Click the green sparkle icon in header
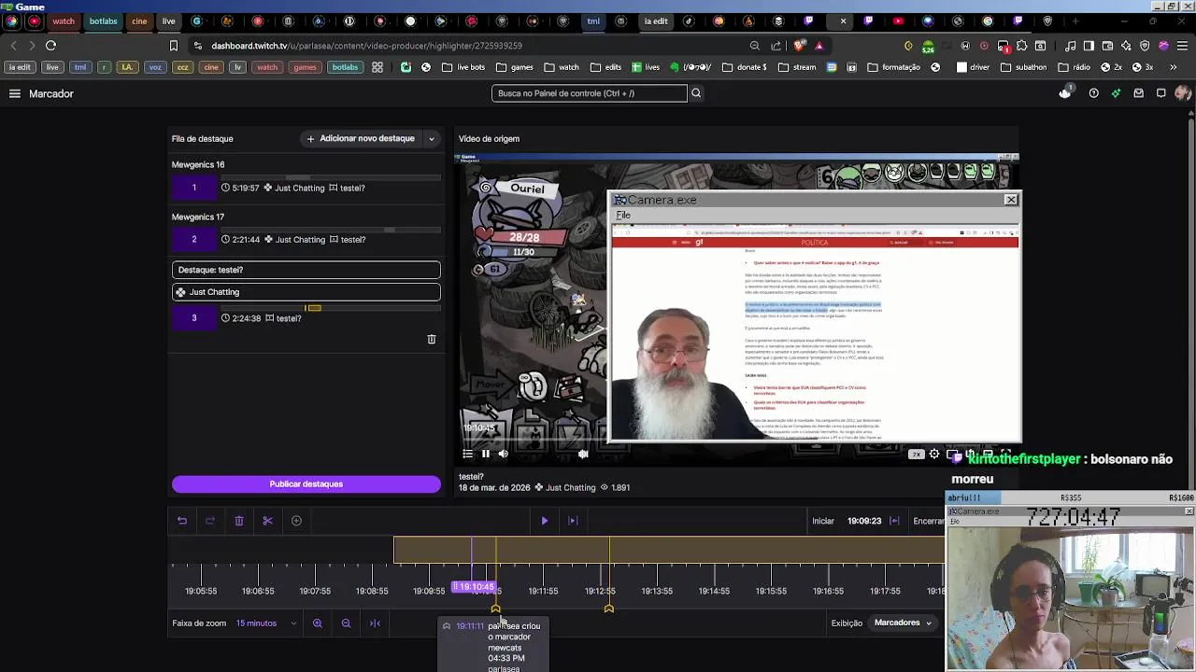Viewport: 1196px width, 672px height. coord(1116,93)
